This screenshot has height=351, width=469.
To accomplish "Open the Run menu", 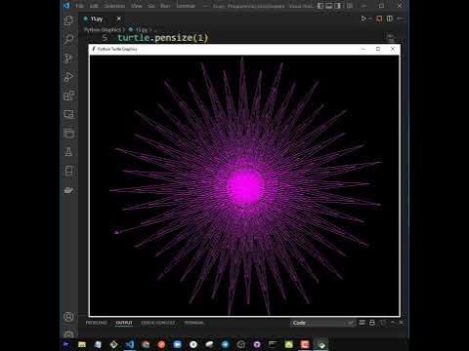I will (165, 6).
